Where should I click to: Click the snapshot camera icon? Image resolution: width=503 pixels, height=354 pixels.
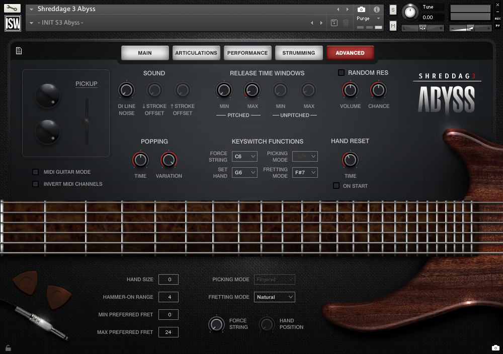click(361, 9)
